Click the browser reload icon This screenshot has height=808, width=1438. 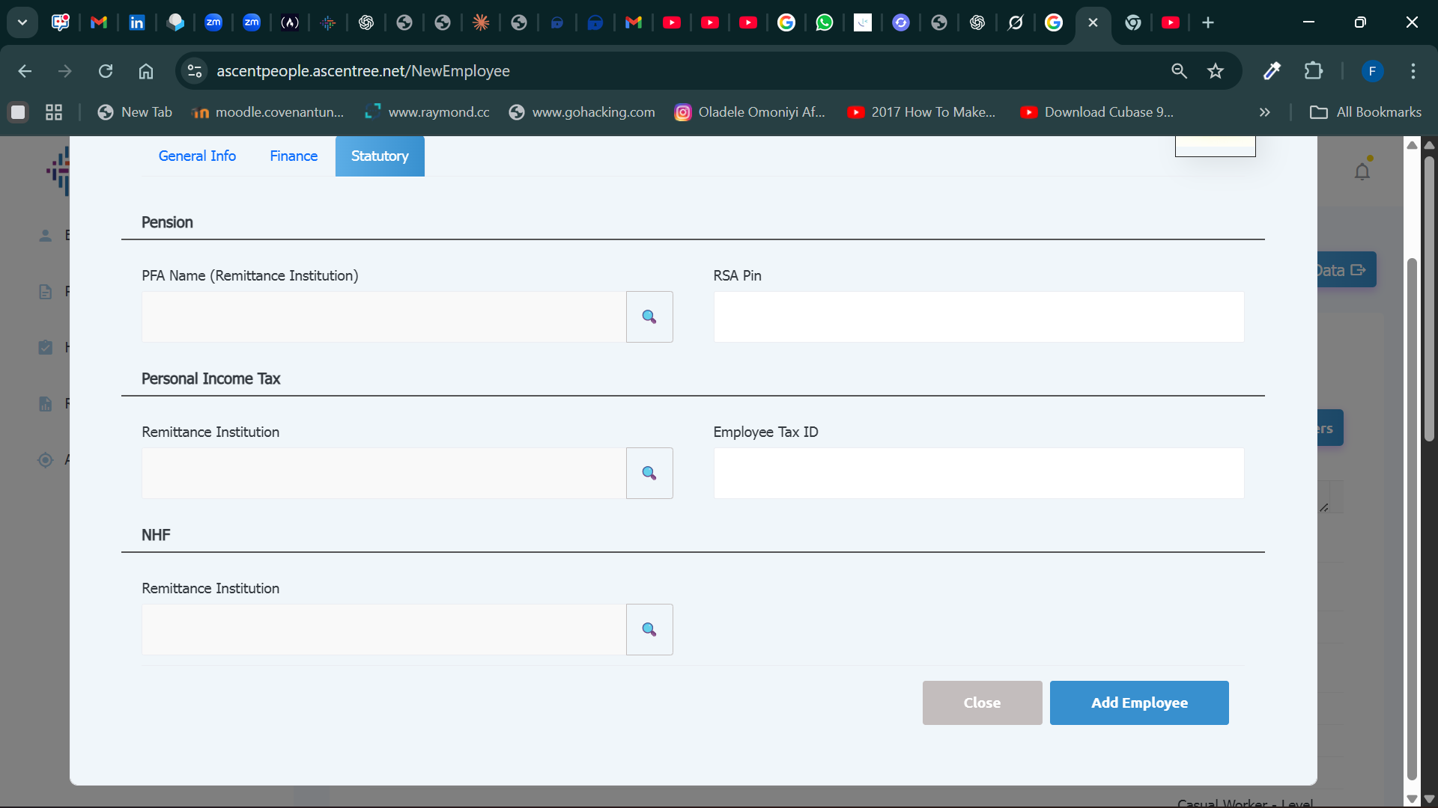click(106, 71)
